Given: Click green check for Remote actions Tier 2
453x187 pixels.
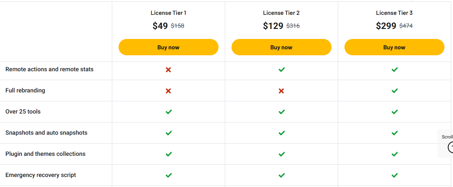Looking at the screenshot, I should pyautogui.click(x=282, y=70).
